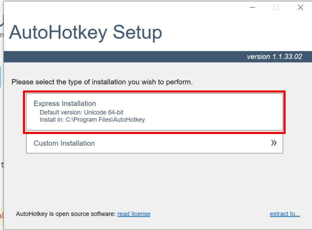Click the version 1.1.33.02 label
Screen dimensions: 312x230
point(274,56)
